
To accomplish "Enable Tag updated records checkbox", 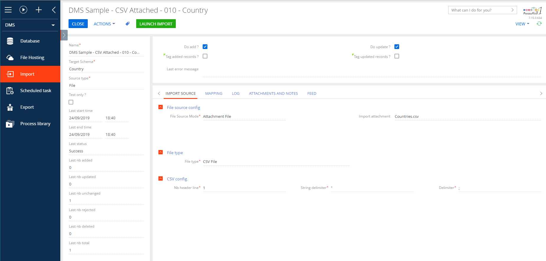I will 397,56.
